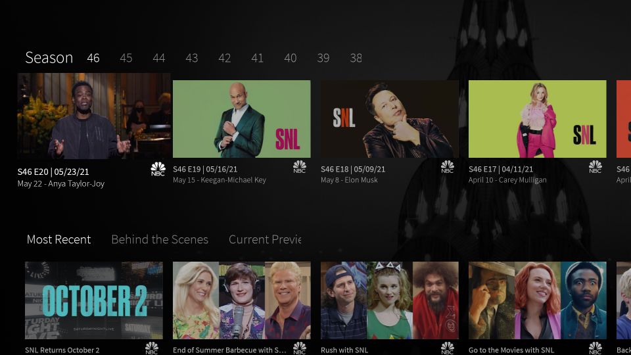Select season 45

[x=126, y=58]
